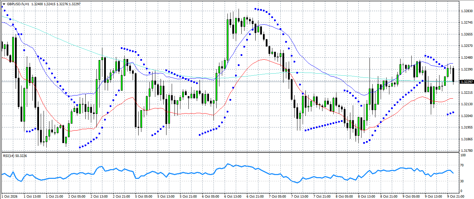Click the 1.32830 price axis label
The image size is (474, 199).
click(x=466, y=11)
